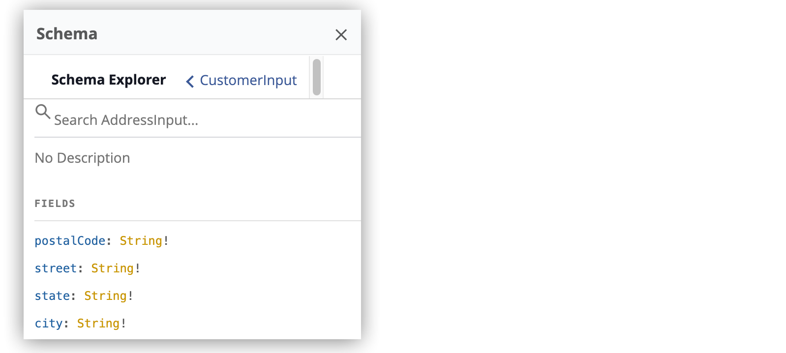Click the No Description text area
Viewport: 786px width, 353px height.
tap(82, 158)
